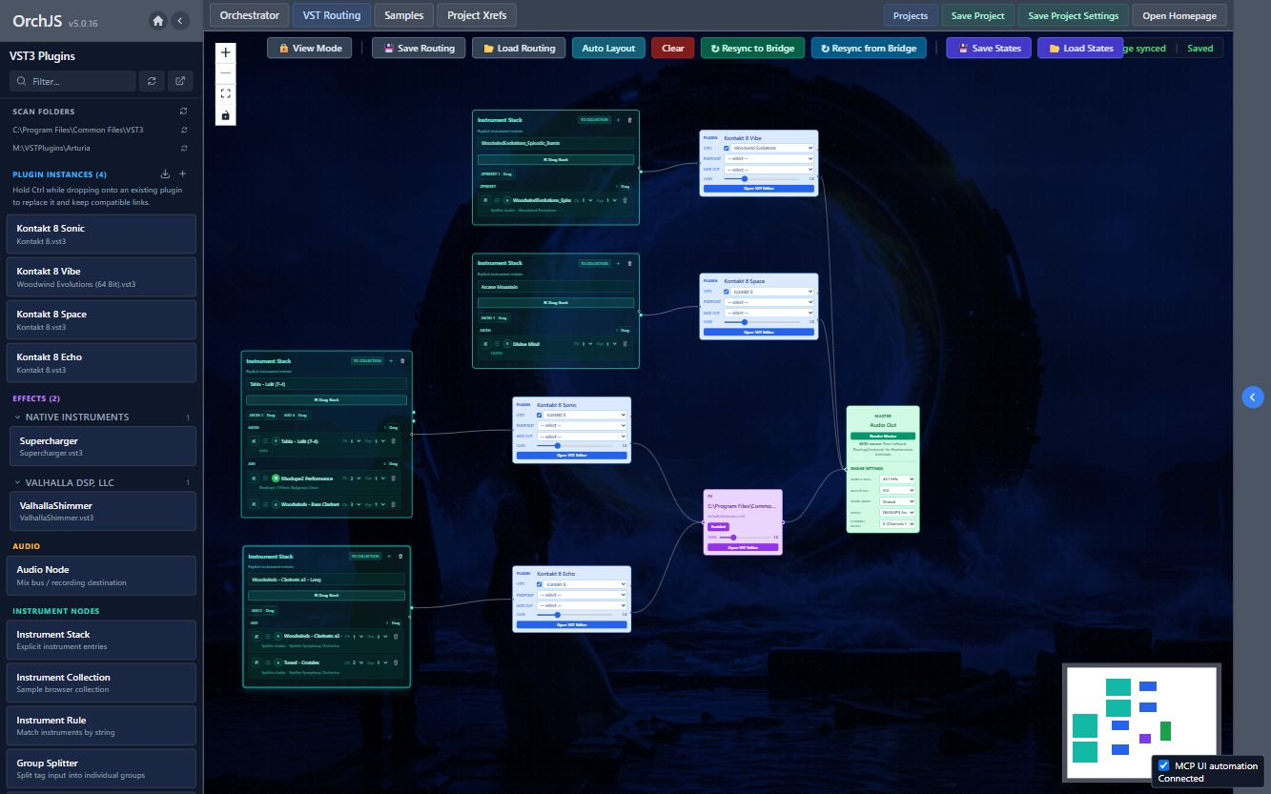This screenshot has width=1271, height=794.
Task: Toggle Enabled on the ValhallaShimmer FX node
Action: click(x=718, y=526)
